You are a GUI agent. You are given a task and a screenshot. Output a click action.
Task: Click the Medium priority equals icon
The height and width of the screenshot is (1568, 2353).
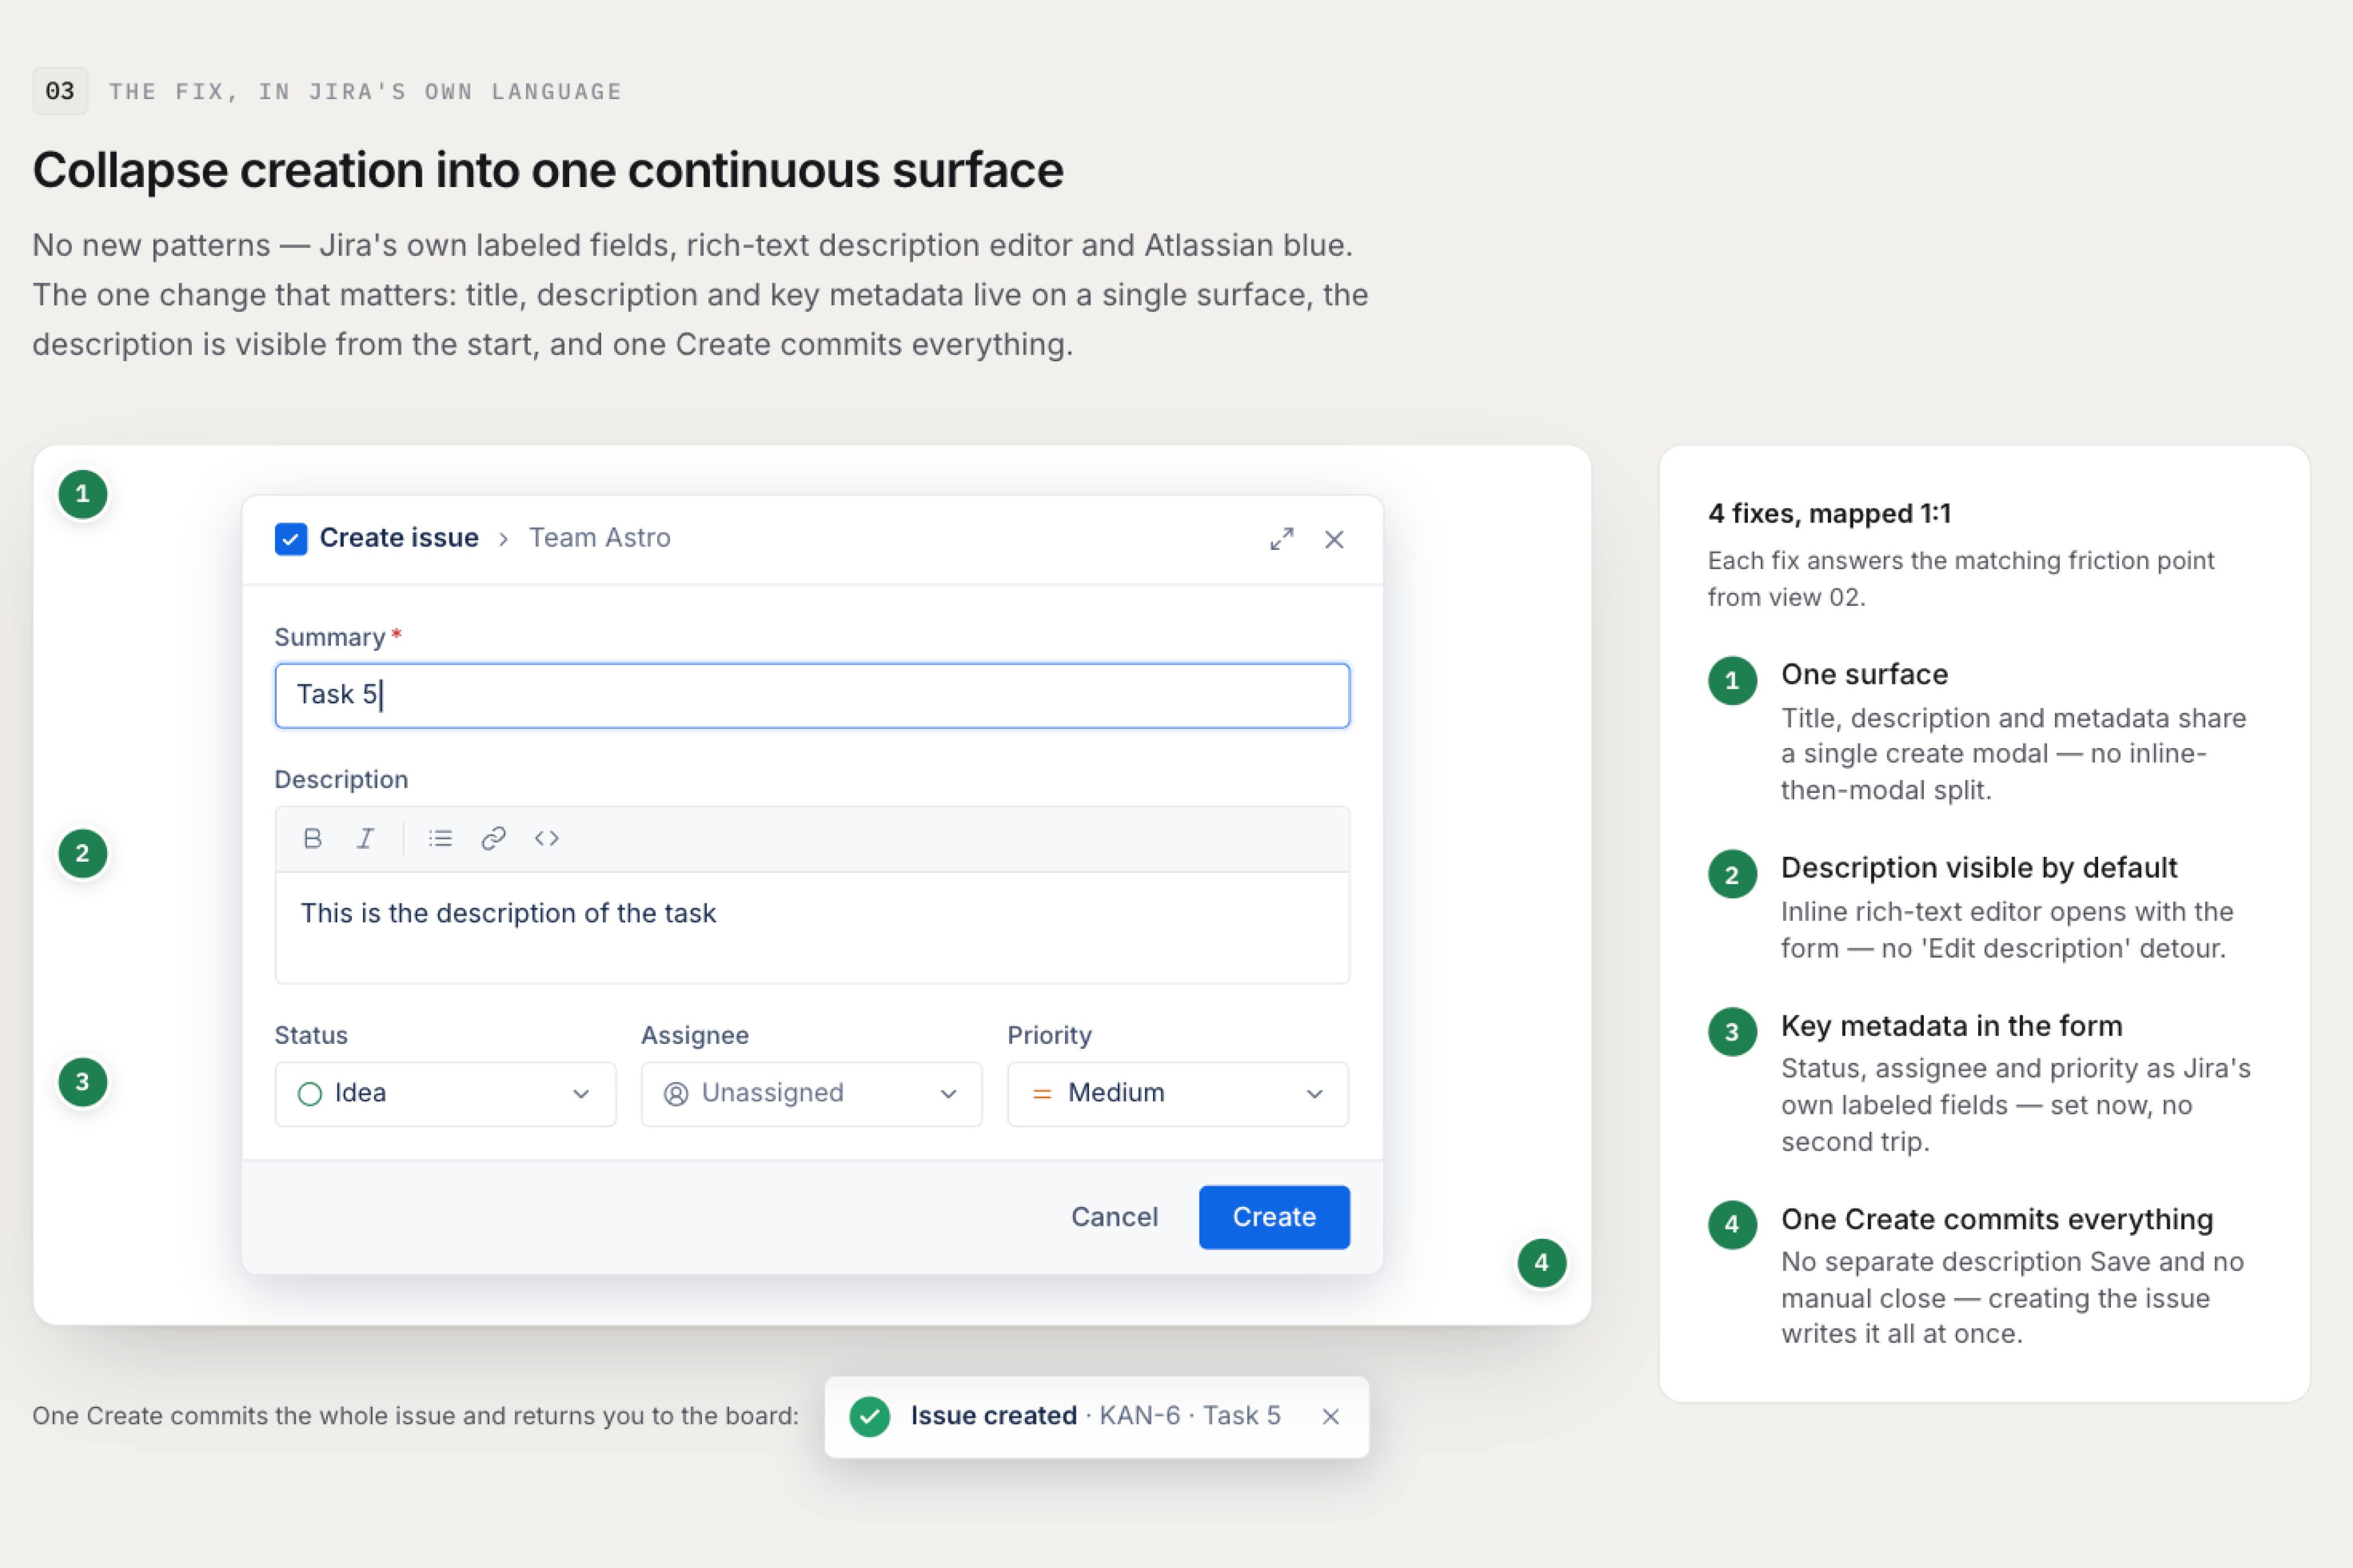pyautogui.click(x=1041, y=1094)
